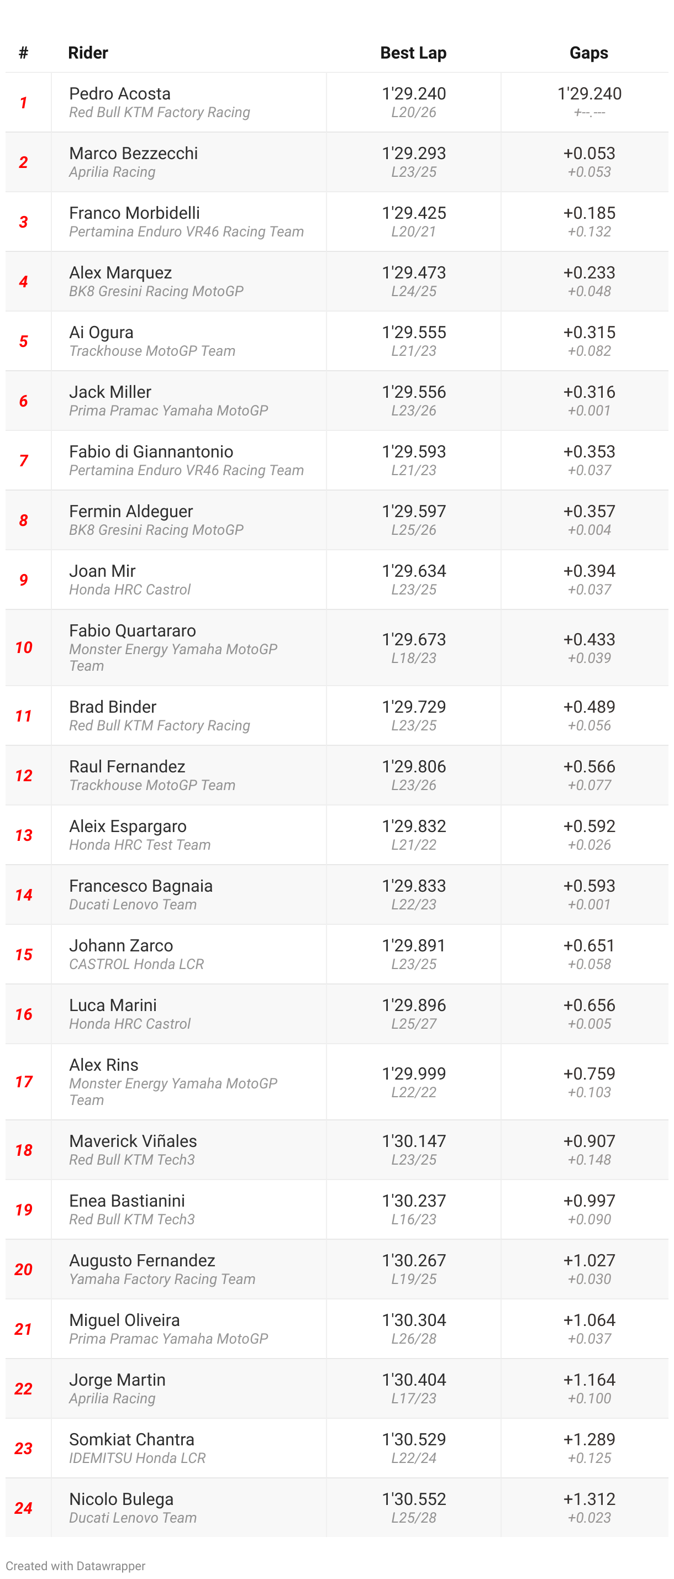The image size is (674, 1579).
Task: Select Nicolo Bulega gap value +1.312
Action: point(589,1499)
